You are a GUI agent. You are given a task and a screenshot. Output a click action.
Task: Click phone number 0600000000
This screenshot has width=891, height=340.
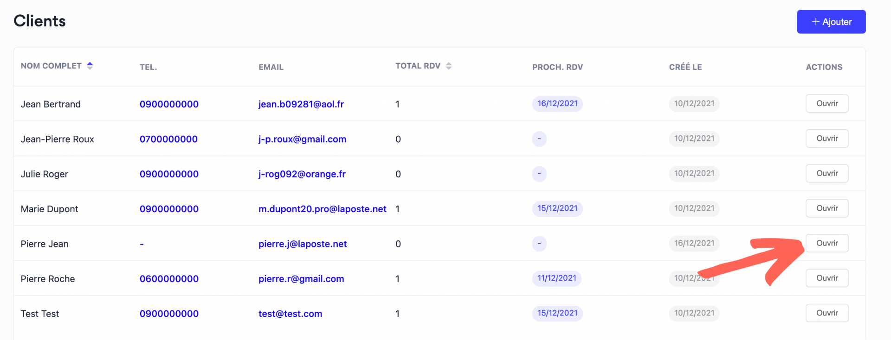coord(169,279)
